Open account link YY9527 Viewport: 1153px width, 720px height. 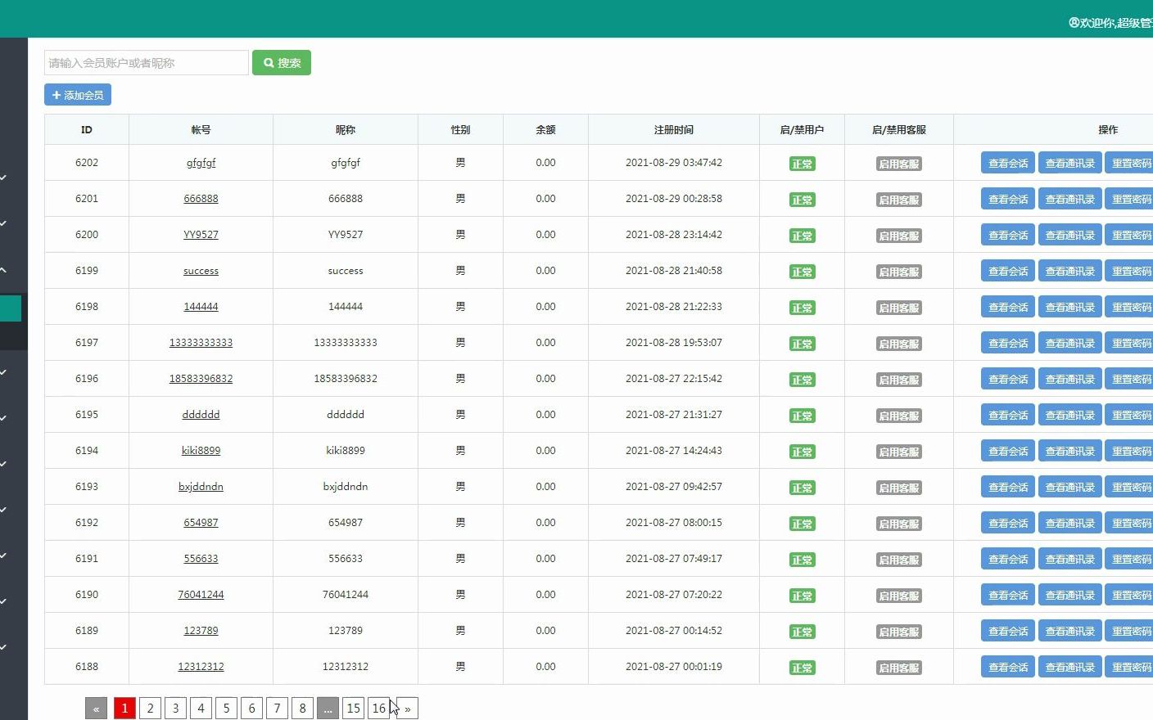[x=201, y=235]
